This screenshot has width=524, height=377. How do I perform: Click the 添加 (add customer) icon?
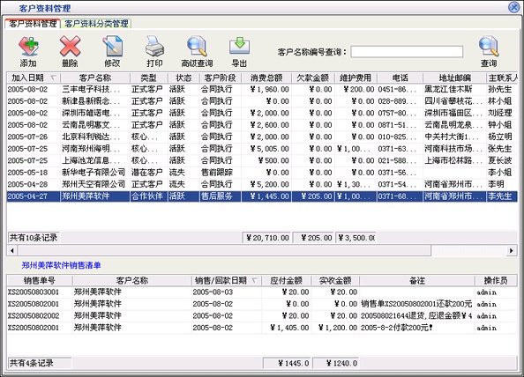pos(28,46)
